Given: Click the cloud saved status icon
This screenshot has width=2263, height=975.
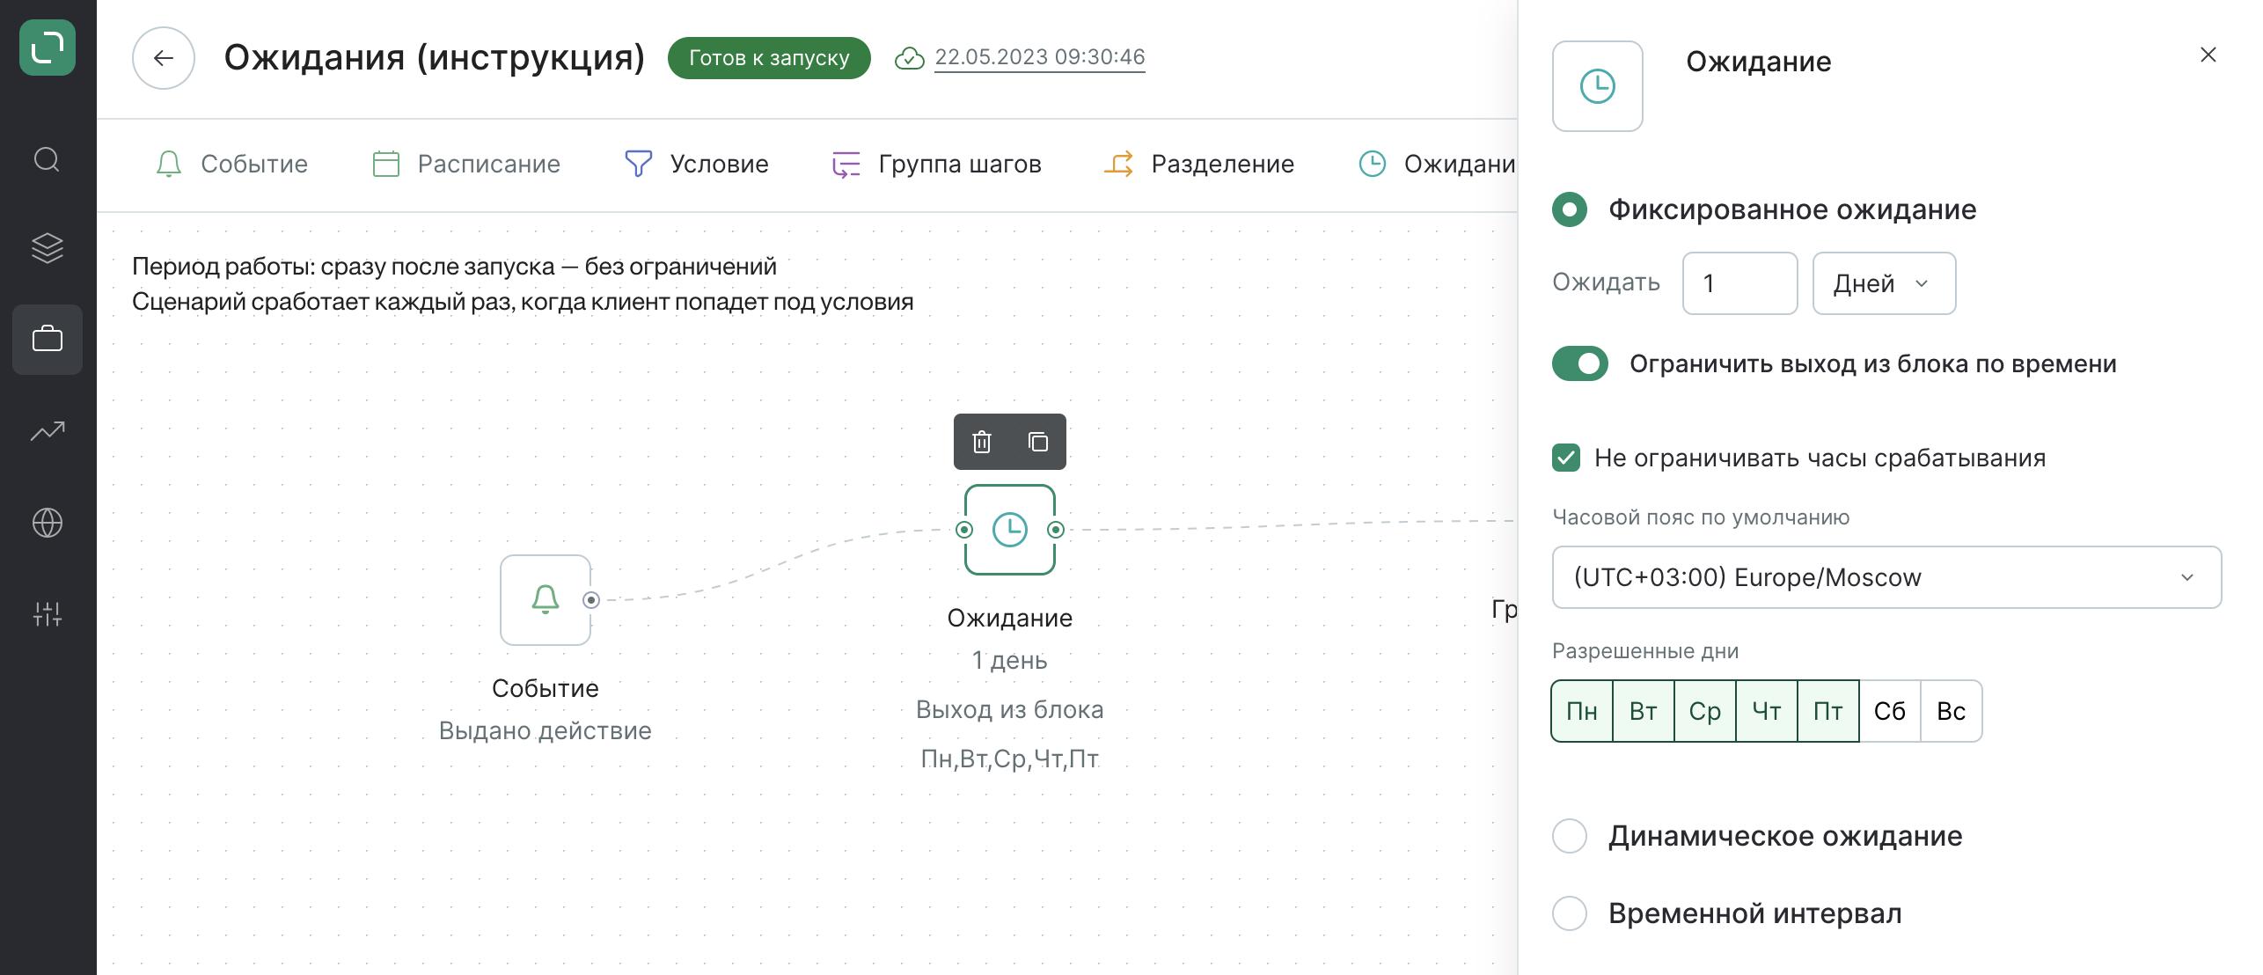Looking at the screenshot, I should pos(909,58).
